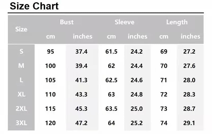This screenshot has width=212, height=134.
Task: Click the Size Chart title
Action: click(x=34, y=6)
